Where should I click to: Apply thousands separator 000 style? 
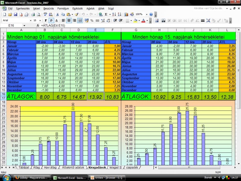click(x=97, y=21)
